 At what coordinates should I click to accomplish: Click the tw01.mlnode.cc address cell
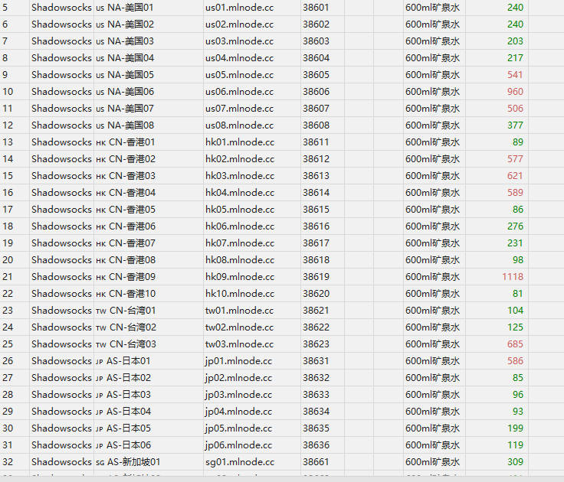point(238,310)
